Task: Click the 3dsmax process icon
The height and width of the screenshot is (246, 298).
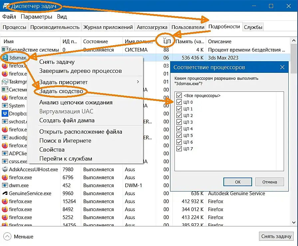Action: (x=5, y=58)
